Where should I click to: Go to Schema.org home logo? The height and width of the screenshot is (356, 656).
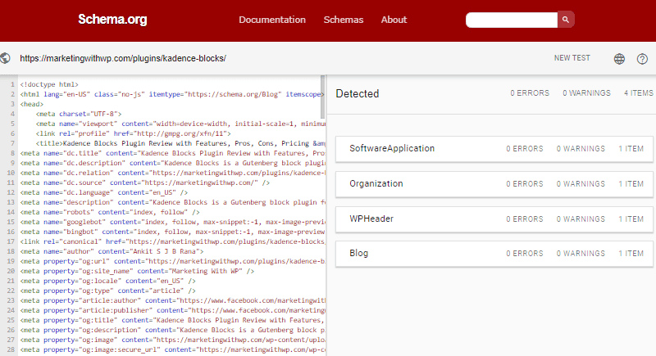point(112,19)
